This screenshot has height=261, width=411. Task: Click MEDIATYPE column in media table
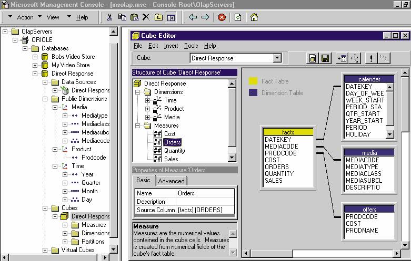click(x=362, y=167)
